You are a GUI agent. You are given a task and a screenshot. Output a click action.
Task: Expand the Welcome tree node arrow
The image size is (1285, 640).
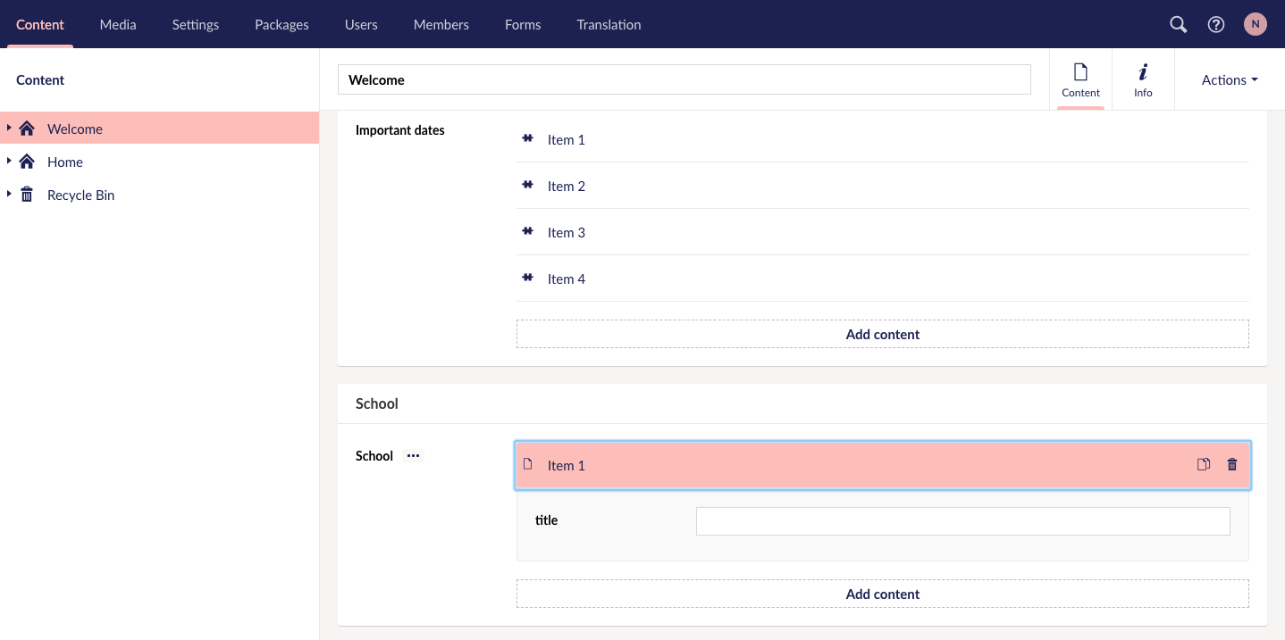(x=9, y=129)
